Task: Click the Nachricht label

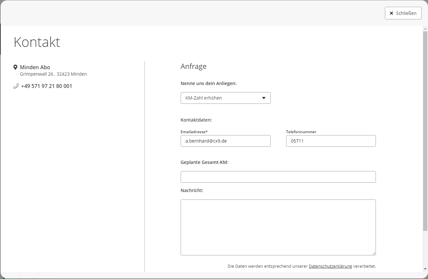Action: [x=192, y=190]
